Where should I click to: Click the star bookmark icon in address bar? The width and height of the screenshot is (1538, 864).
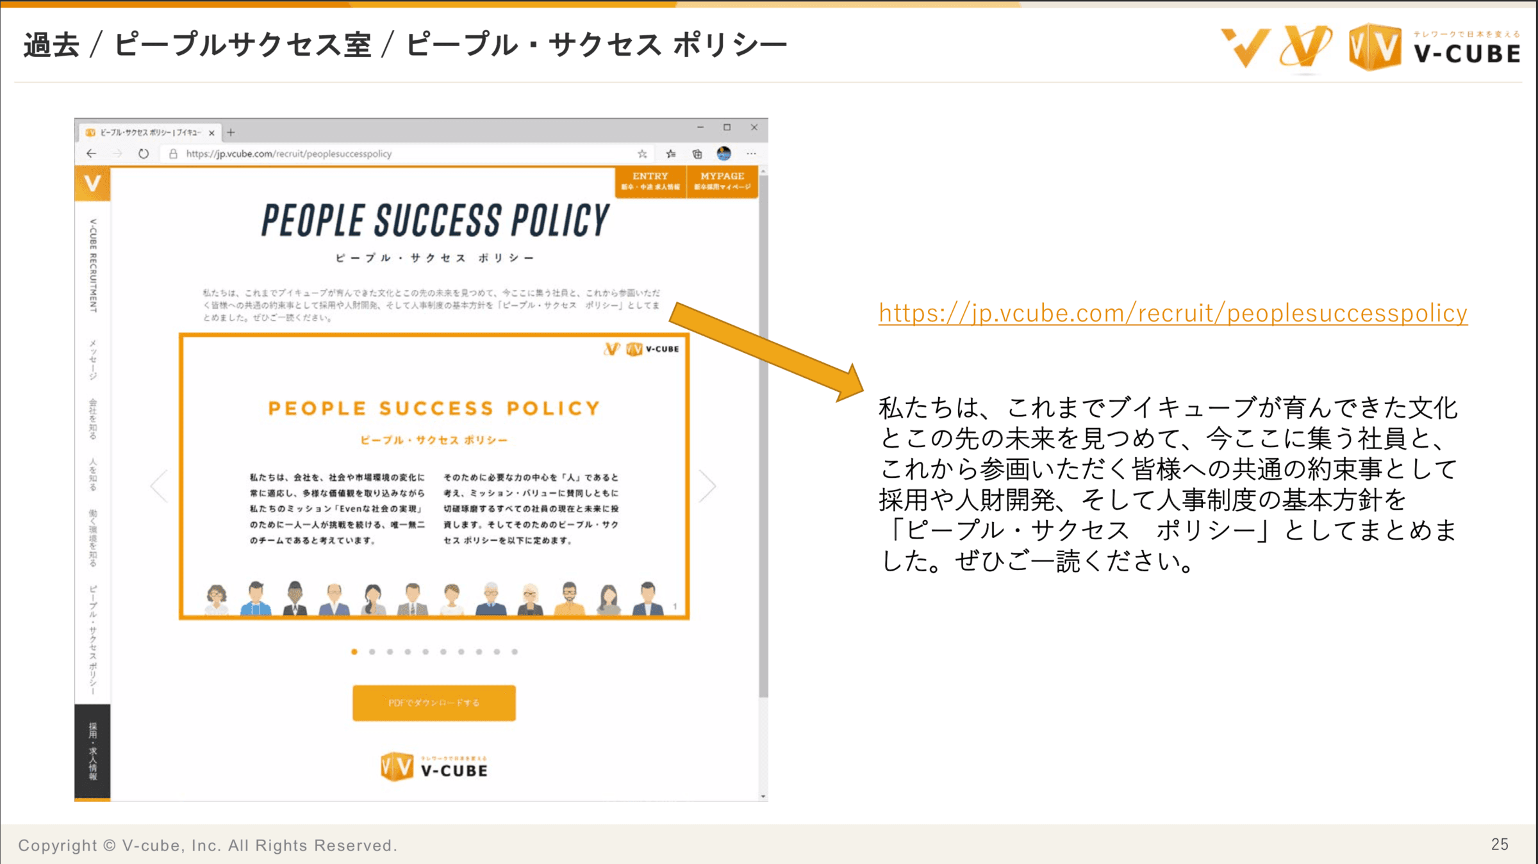pos(642,154)
